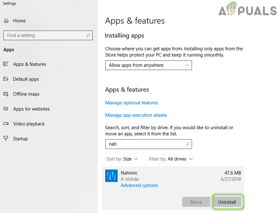This screenshot has width=279, height=213.
Task: Click the Nahimic app icon
Action: pos(111,176)
